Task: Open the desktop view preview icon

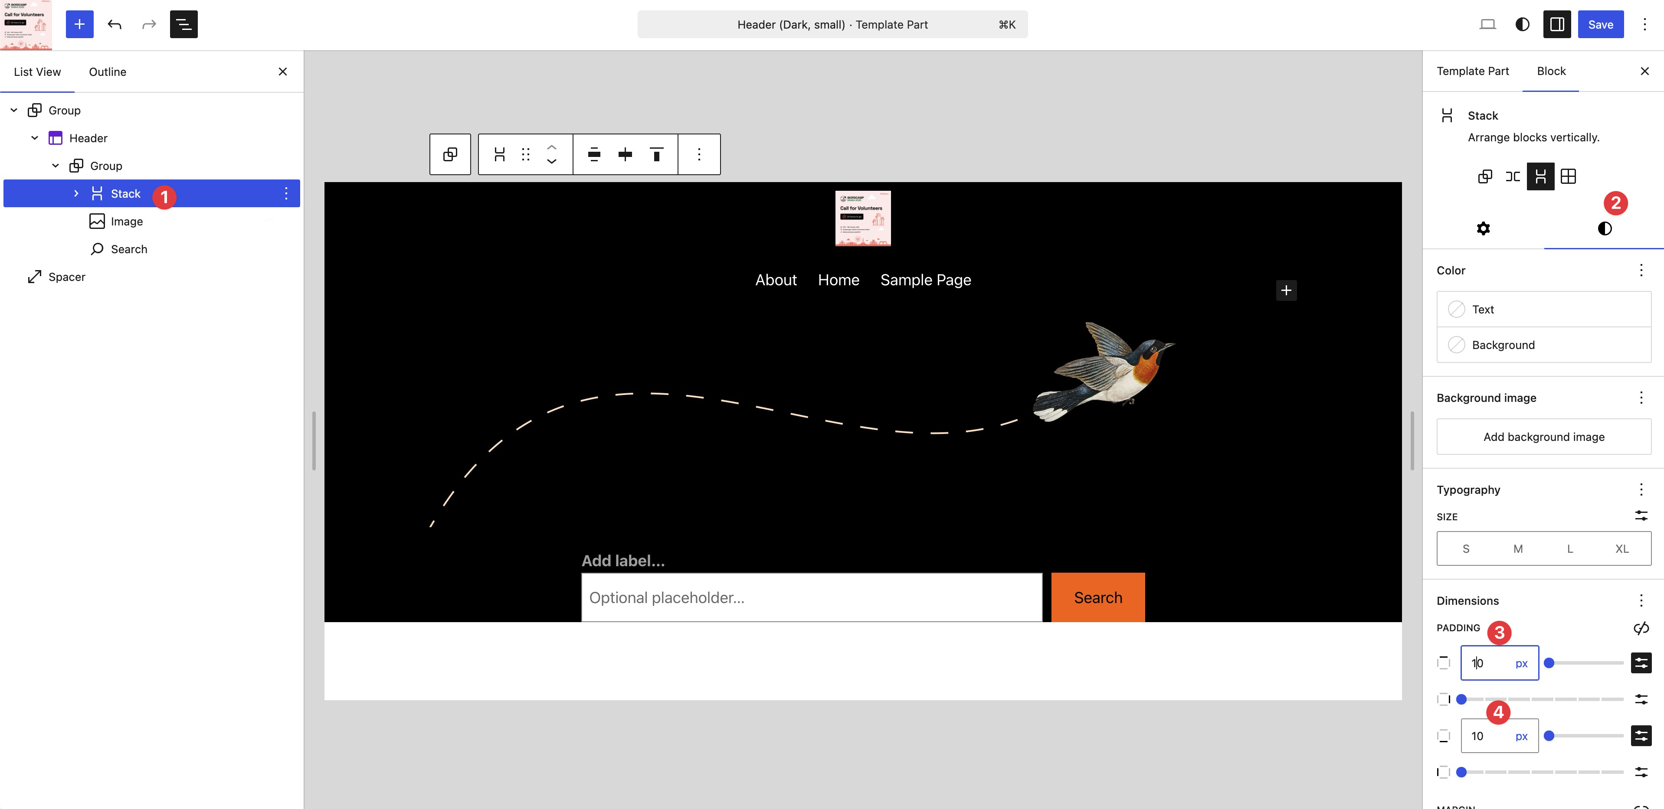Action: click(1487, 25)
